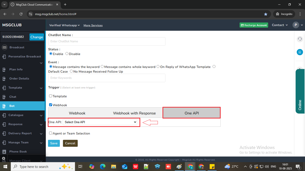Switch to the Webhook tab
The width and height of the screenshot is (305, 171).
point(77,113)
